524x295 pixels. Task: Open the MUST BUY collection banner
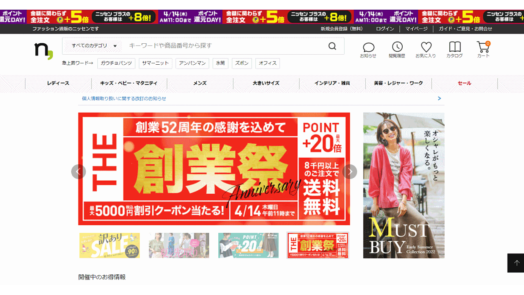[x=403, y=185]
